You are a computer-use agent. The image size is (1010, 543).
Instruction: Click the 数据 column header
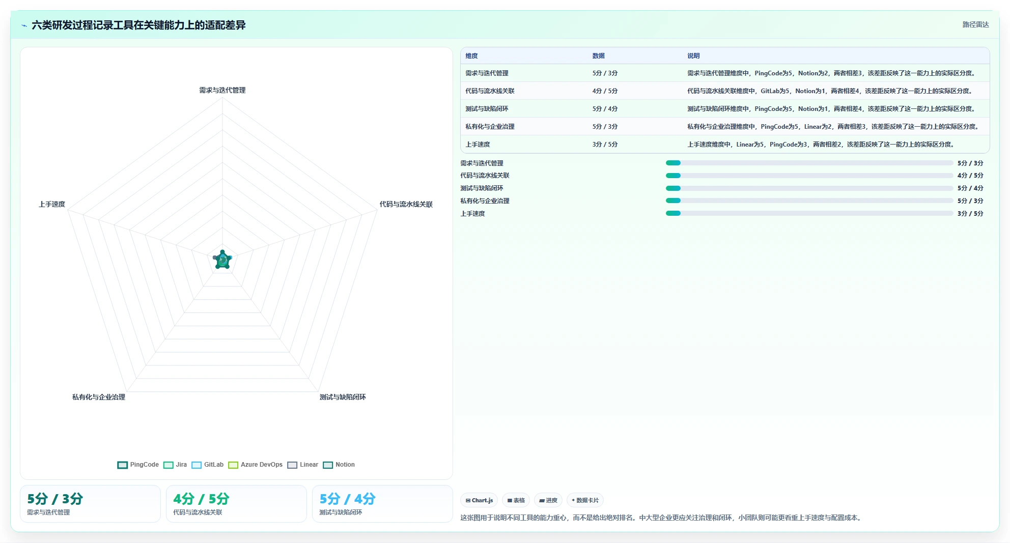pos(598,56)
